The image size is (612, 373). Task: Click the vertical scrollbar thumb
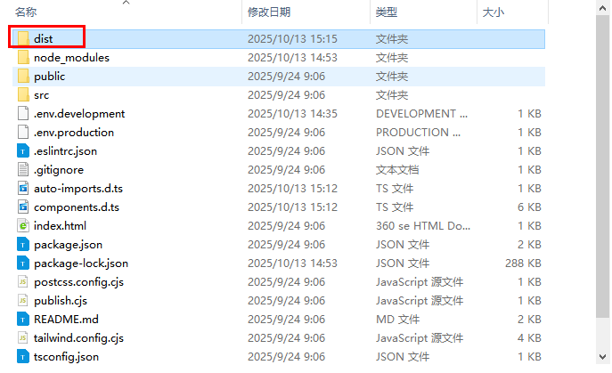pyautogui.click(x=602, y=166)
